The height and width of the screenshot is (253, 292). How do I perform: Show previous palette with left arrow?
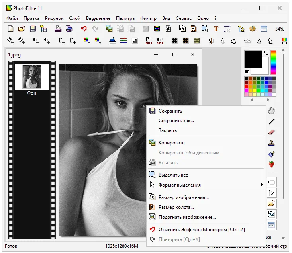(252, 100)
